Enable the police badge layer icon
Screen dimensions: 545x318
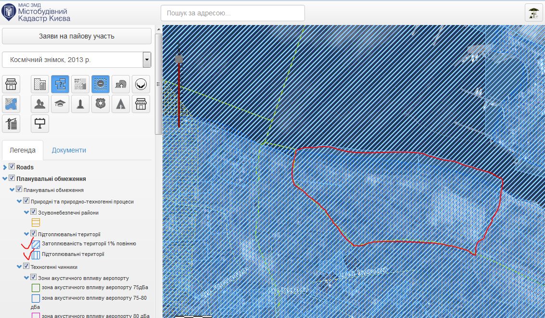tap(100, 103)
